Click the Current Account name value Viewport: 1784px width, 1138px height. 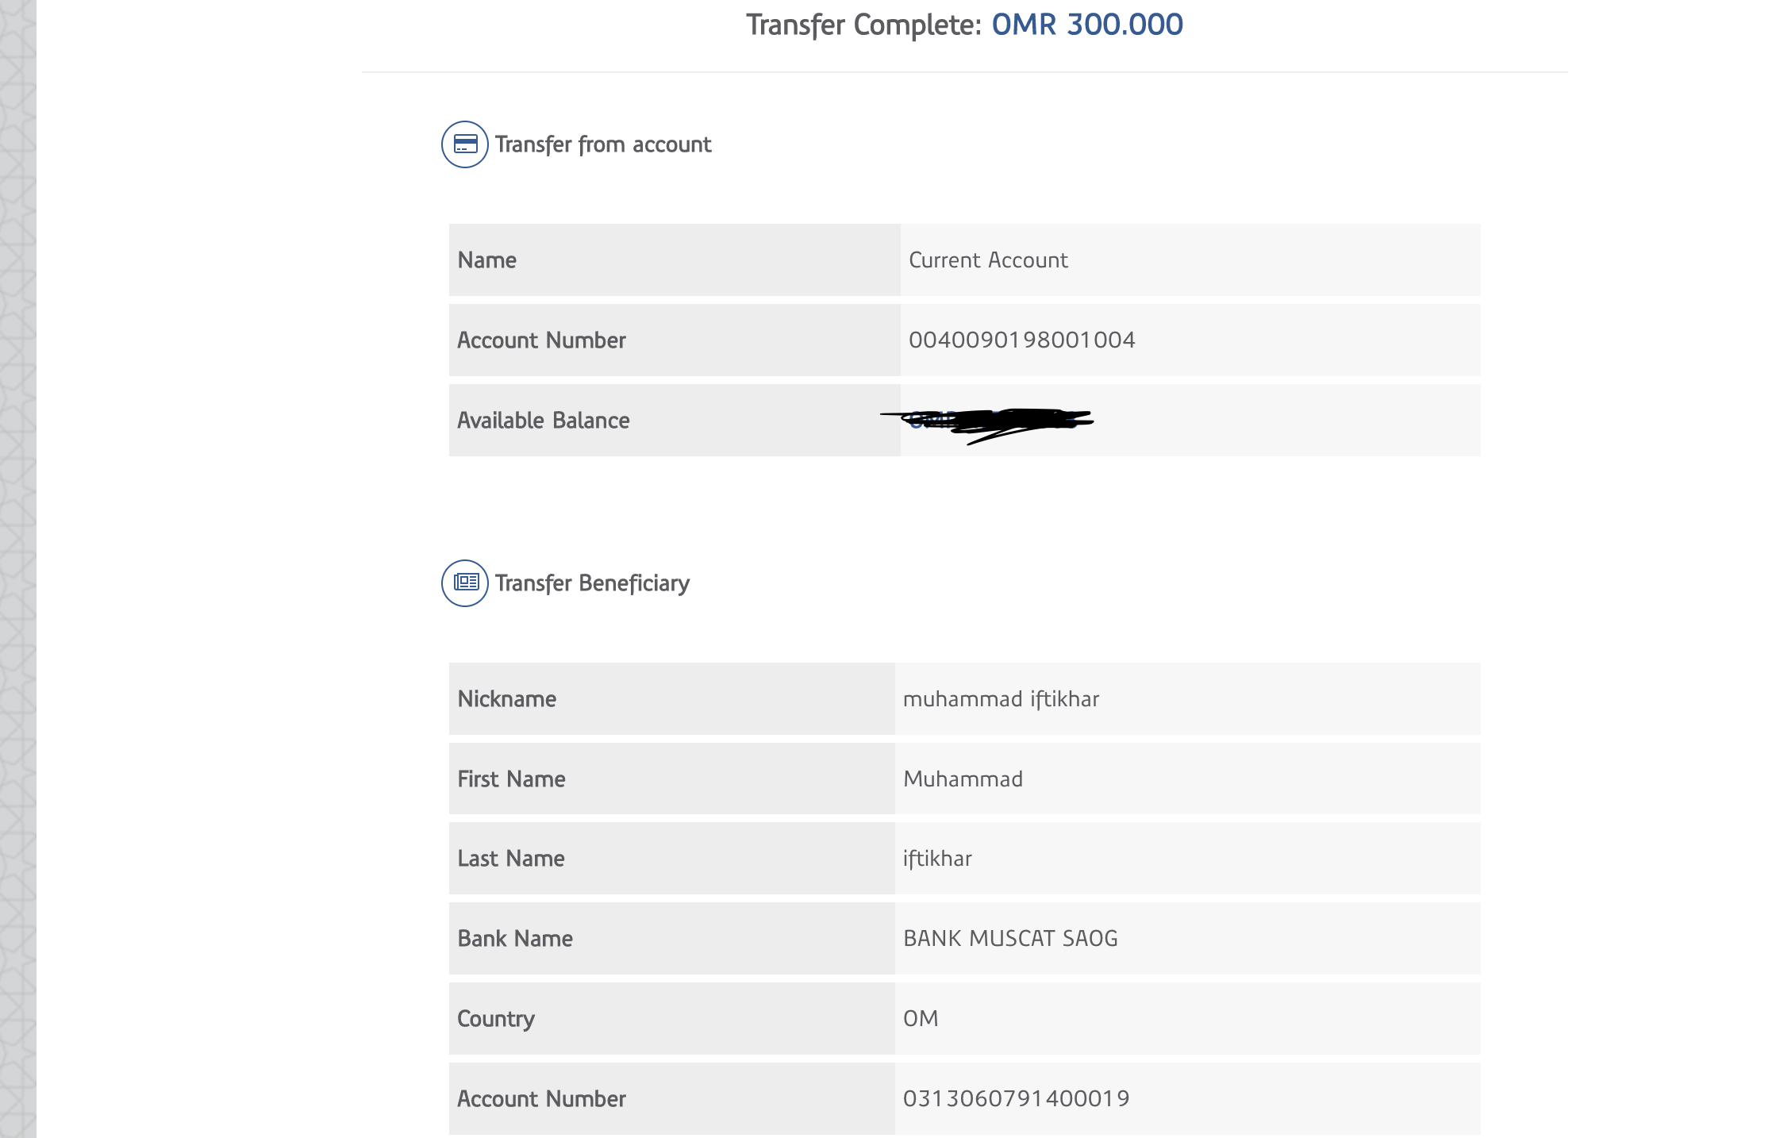(x=988, y=260)
